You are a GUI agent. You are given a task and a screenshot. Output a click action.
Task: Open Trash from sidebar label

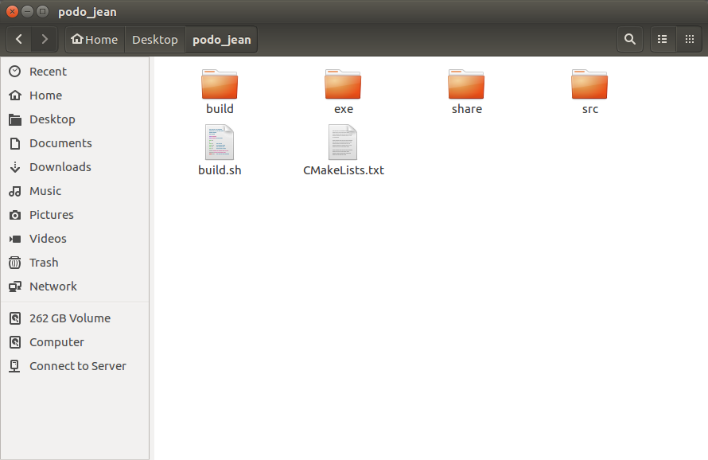(x=44, y=263)
